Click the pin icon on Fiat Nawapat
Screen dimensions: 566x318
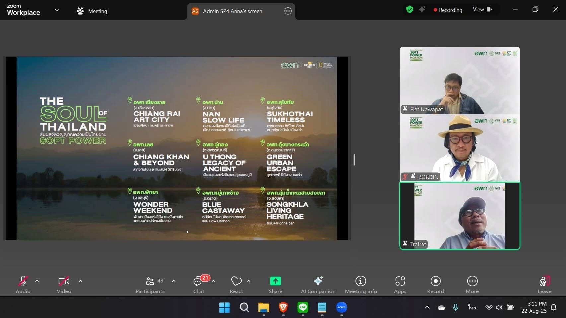[x=405, y=109]
